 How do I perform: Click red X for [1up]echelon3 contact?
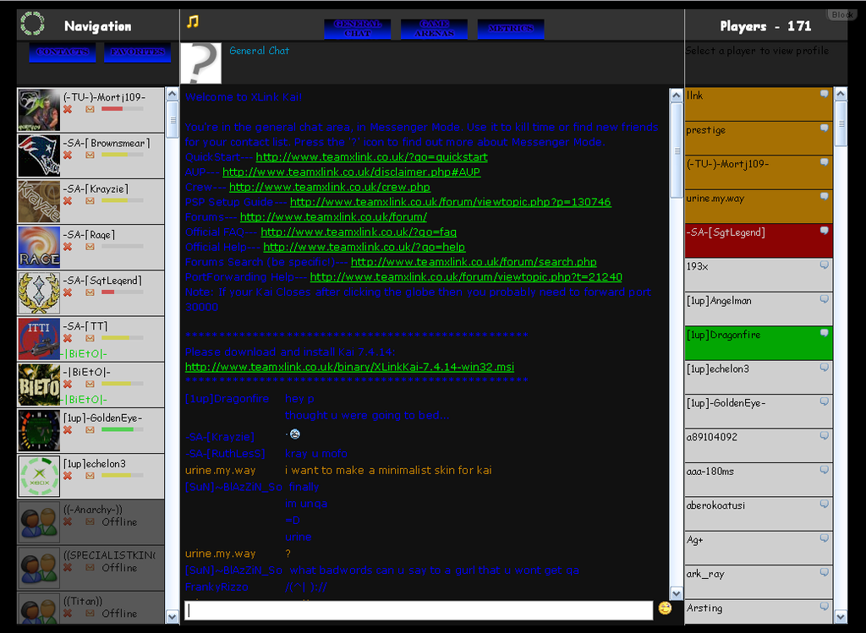coord(68,476)
